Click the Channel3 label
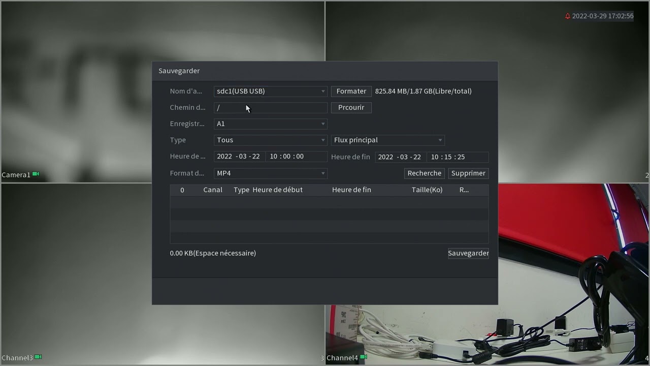Viewport: 650px width, 366px height. tap(17, 358)
